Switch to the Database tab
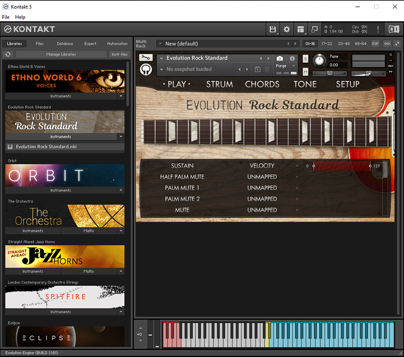This screenshot has height=357, width=404. [x=65, y=44]
